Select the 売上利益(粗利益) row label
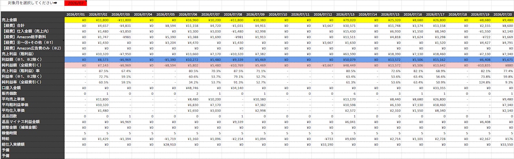The height and width of the screenshot is (159, 514). 32,54
